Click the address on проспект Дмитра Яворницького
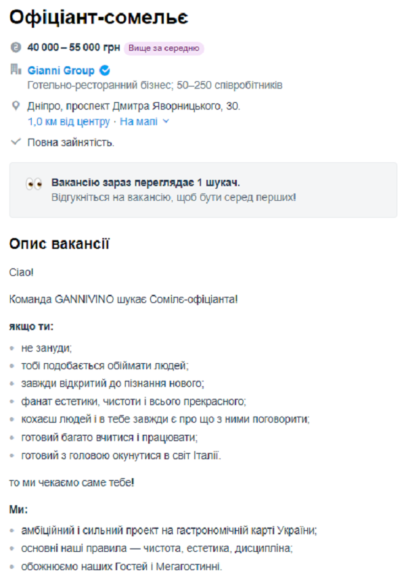 pos(133,106)
